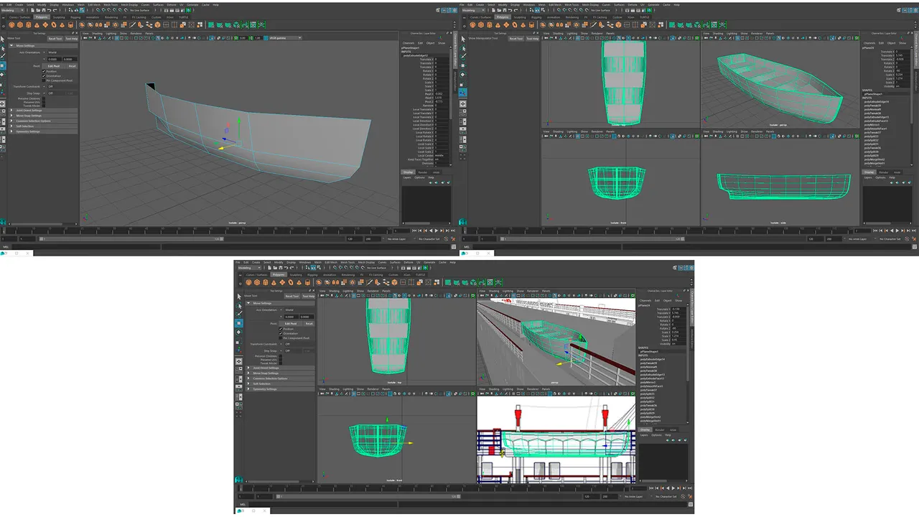
Task: Click the Undo icon in left window status line
Action: 49,10
